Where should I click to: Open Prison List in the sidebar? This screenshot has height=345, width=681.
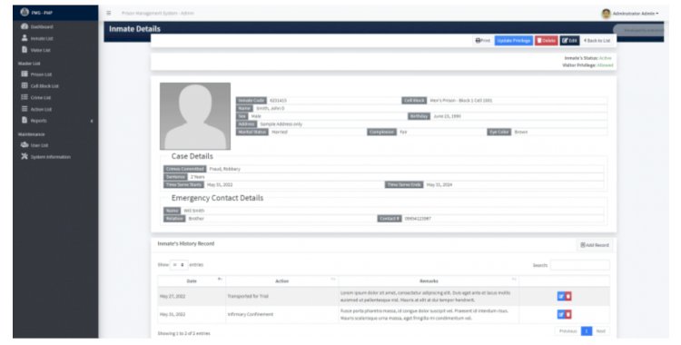(41, 74)
